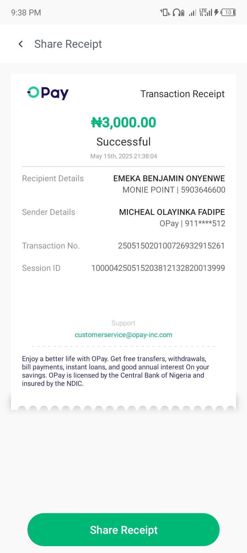
Task: Click the OPay logo on the receipt
Action: point(48,93)
